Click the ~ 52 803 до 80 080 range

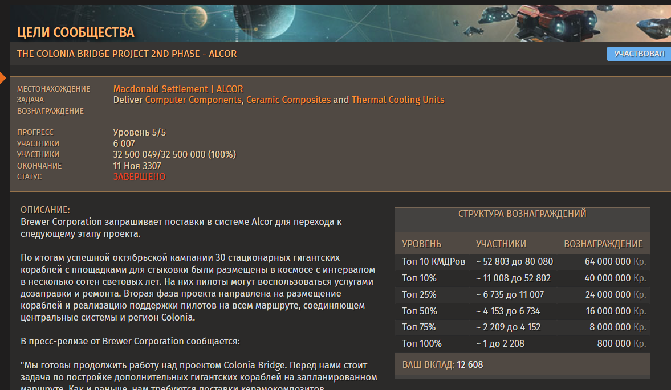pyautogui.click(x=514, y=261)
